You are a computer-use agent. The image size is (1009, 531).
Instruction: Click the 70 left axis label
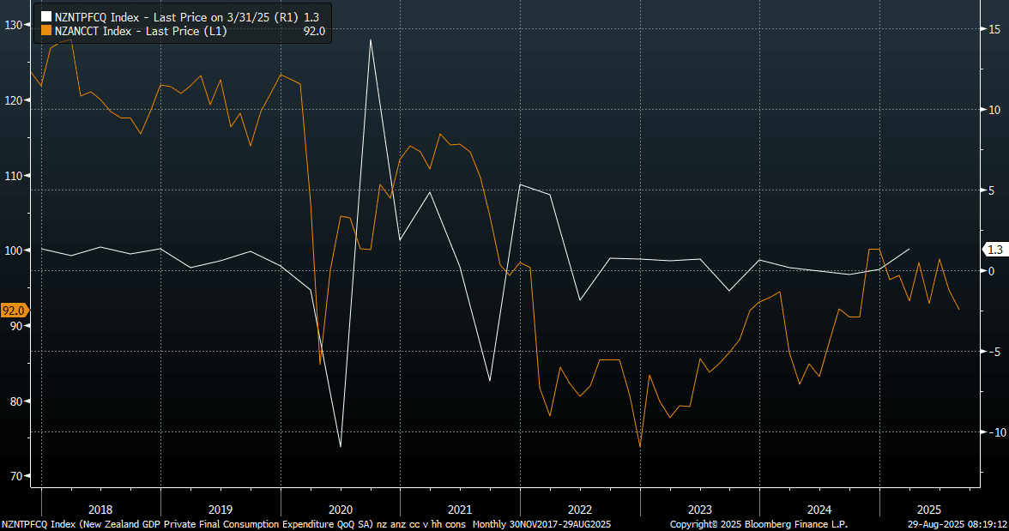click(15, 476)
